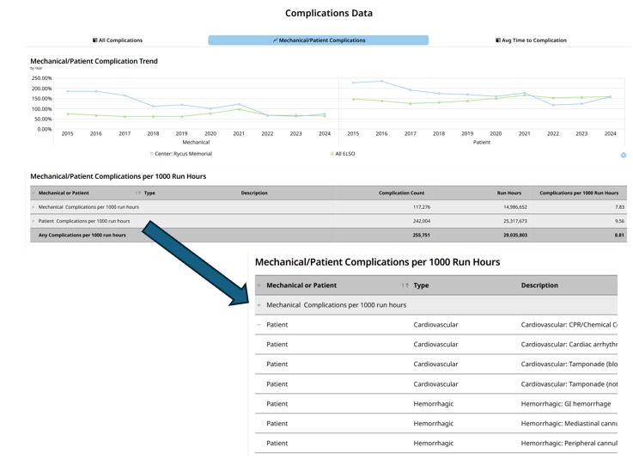Screen dimensions: 633x466
Task: Click the Patient cell in the Cardiac arrhythmia row
Action: pyautogui.click(x=277, y=345)
